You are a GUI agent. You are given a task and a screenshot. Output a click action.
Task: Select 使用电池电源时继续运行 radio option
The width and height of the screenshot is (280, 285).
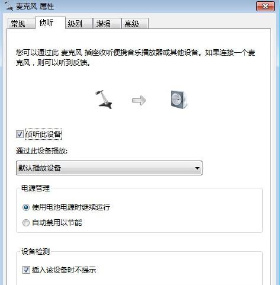pos(26,207)
